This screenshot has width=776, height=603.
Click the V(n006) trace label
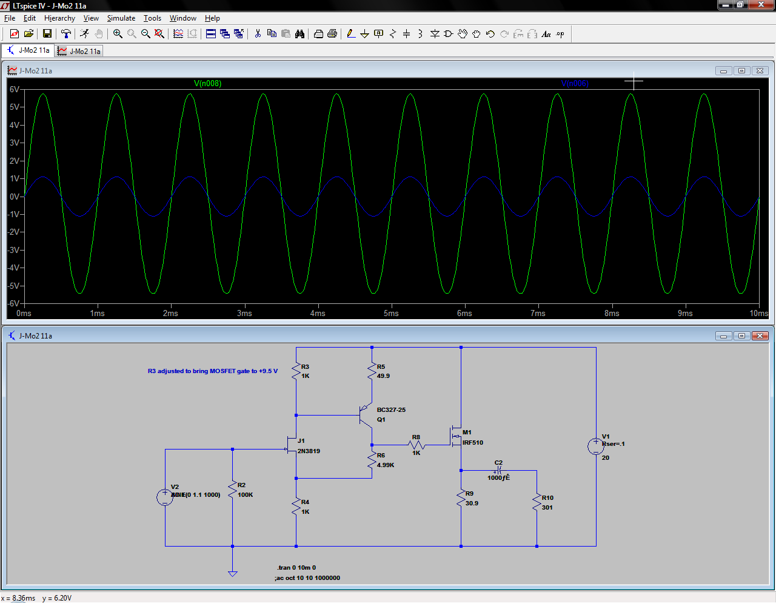tap(574, 83)
